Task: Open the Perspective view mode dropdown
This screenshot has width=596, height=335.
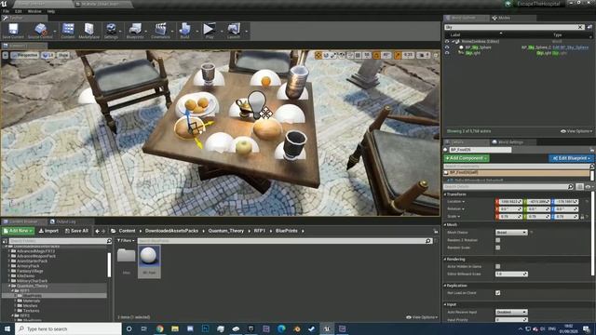Action: [x=25, y=56]
